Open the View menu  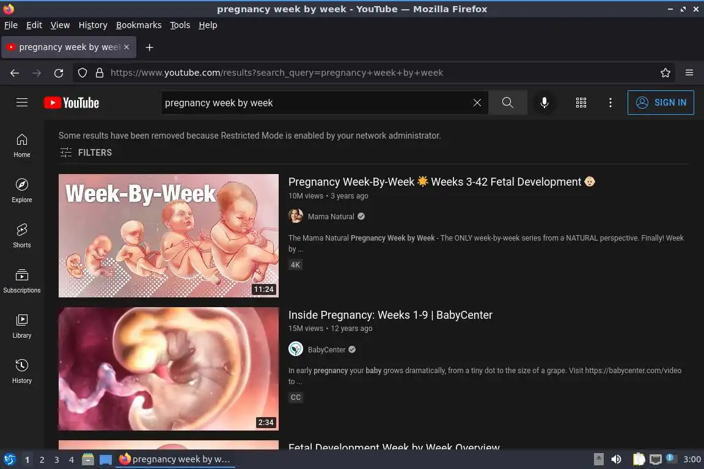point(60,25)
